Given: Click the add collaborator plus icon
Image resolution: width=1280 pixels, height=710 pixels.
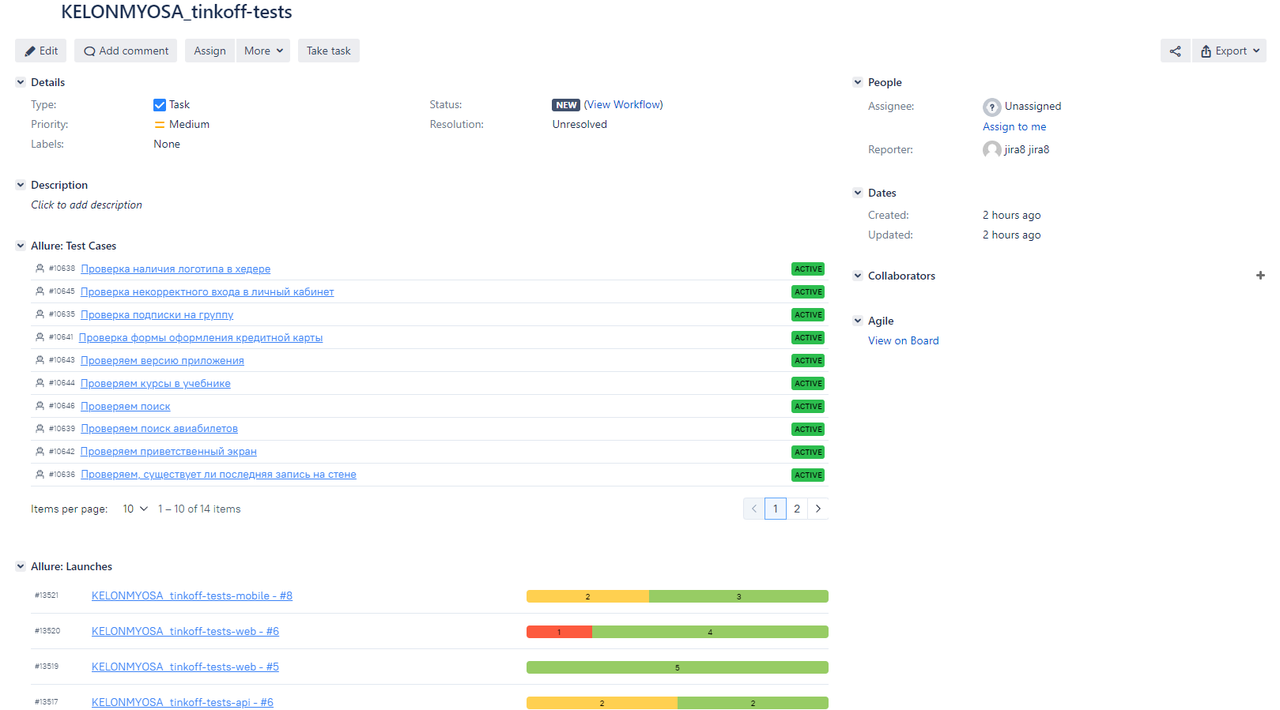Looking at the screenshot, I should (x=1260, y=276).
